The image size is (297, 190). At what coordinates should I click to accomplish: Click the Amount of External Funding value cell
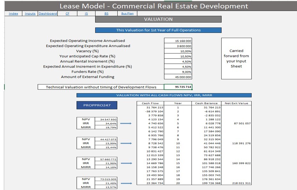[x=178, y=77]
